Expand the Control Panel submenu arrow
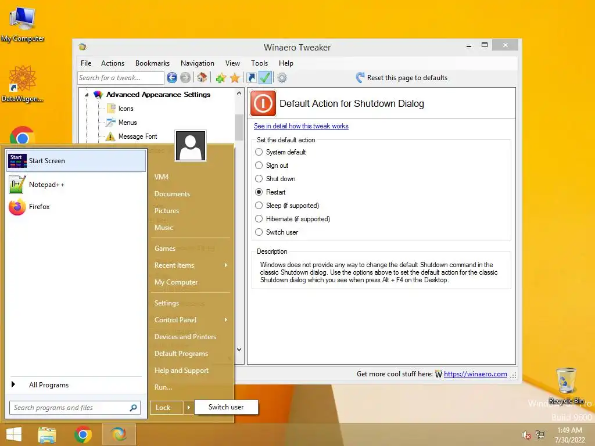Screen dimensions: 595x446 click(x=226, y=320)
